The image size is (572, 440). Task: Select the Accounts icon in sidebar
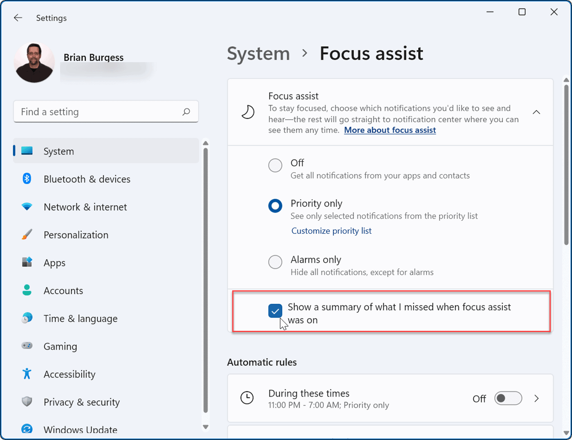point(27,290)
